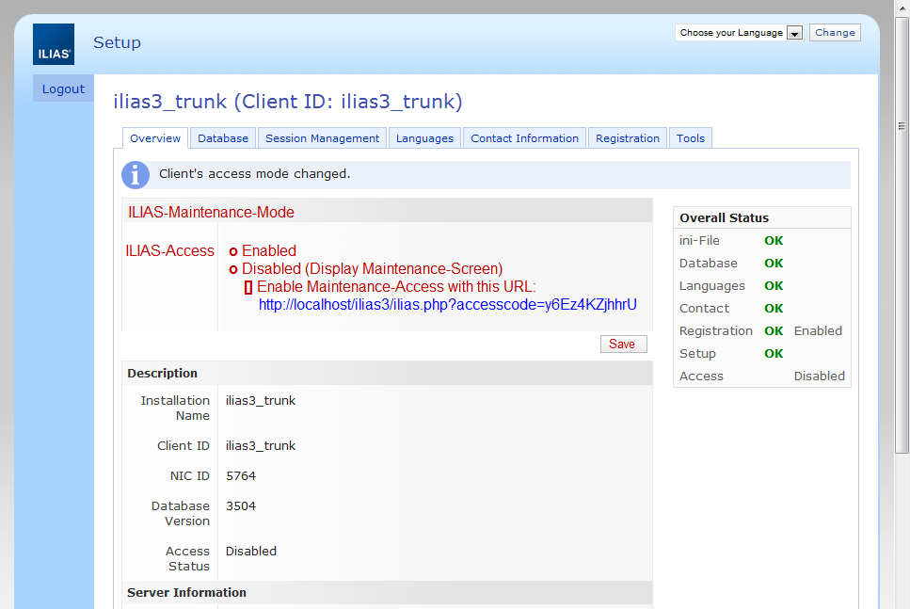This screenshot has width=910, height=609.
Task: Go to the Languages tab
Action: [424, 138]
